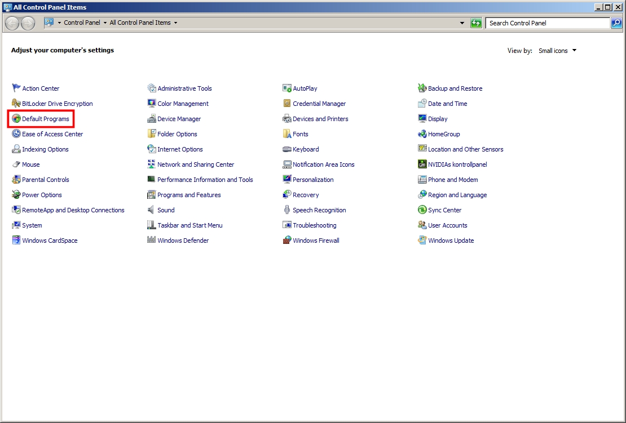626x423 pixels.
Task: Open the Region and Language link
Action: pos(457,195)
